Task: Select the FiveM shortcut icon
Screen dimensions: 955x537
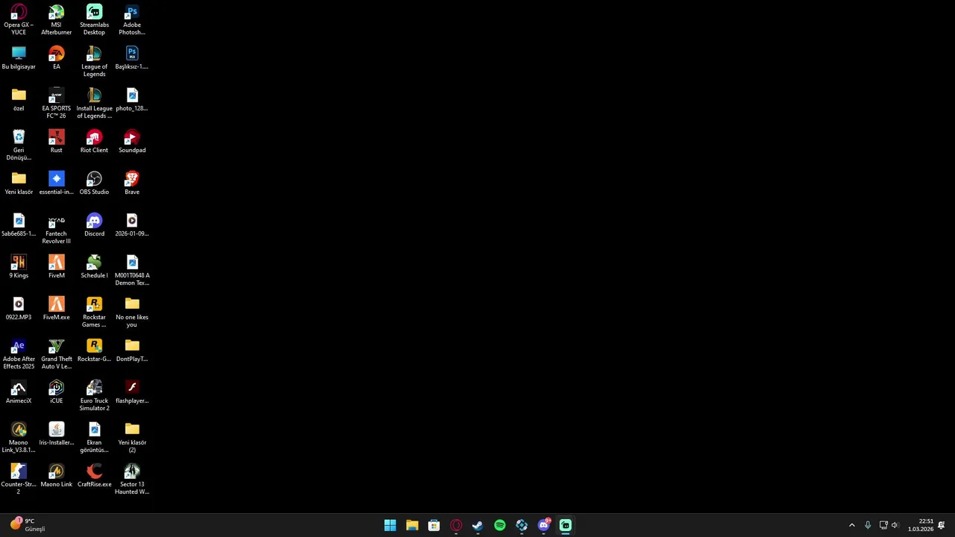Action: [x=57, y=267]
